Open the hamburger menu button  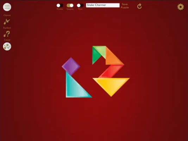7,7
